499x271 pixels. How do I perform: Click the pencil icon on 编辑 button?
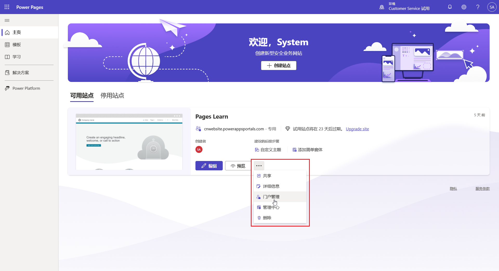click(x=204, y=166)
